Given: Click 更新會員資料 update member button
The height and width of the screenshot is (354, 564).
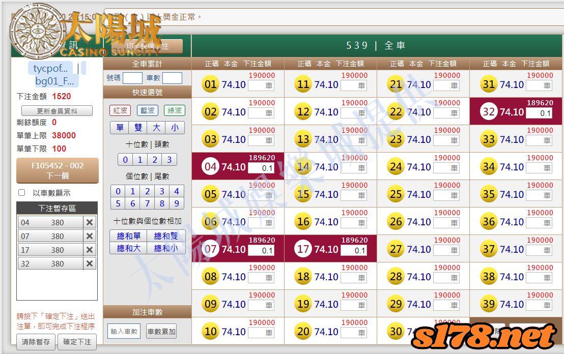Looking at the screenshot, I should (x=57, y=111).
